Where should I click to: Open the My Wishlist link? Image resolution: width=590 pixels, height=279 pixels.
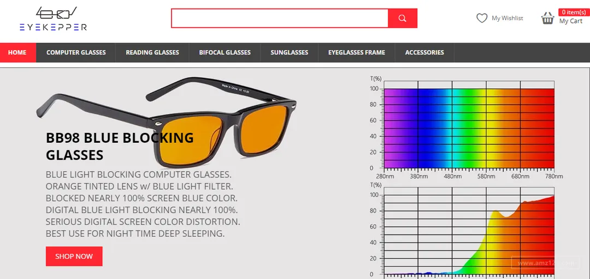507,18
